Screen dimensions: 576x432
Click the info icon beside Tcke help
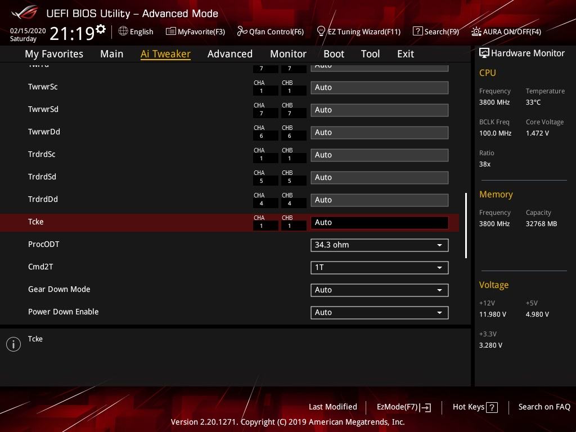point(13,344)
